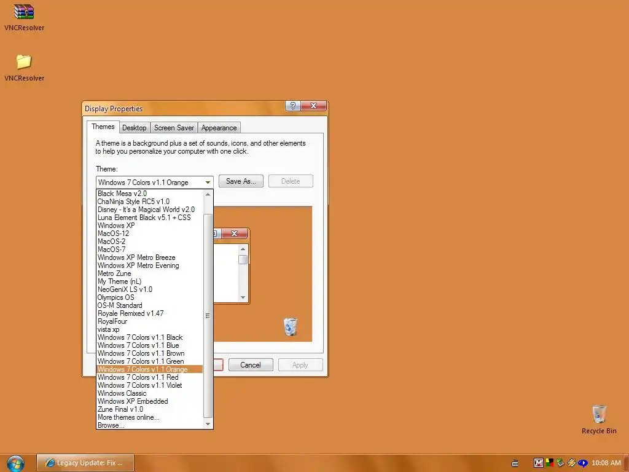Choose Luna Element Black v5.1 + CSS
The width and height of the screenshot is (629, 472).
click(150, 218)
